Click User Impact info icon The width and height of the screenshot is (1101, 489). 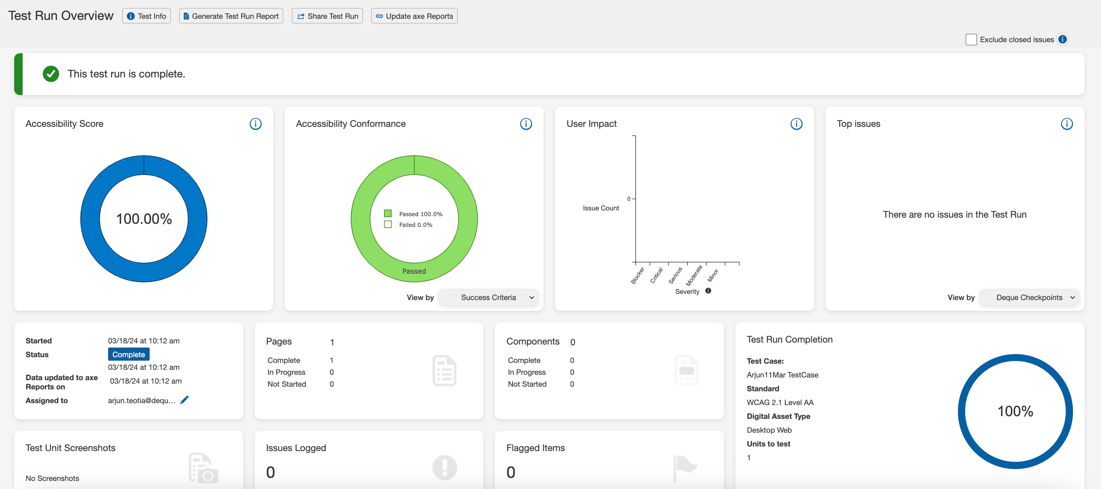click(796, 124)
